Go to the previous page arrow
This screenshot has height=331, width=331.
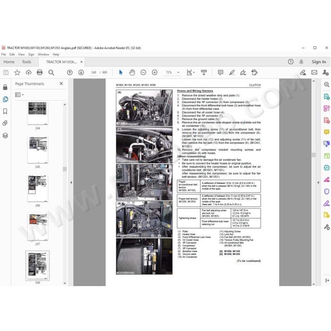pyautogui.click(x=70, y=73)
